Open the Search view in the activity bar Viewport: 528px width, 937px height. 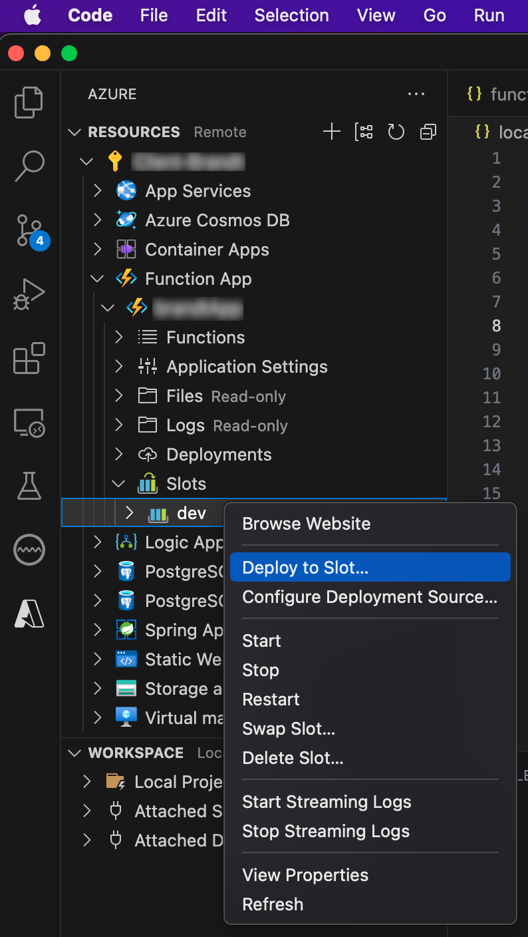(28, 165)
